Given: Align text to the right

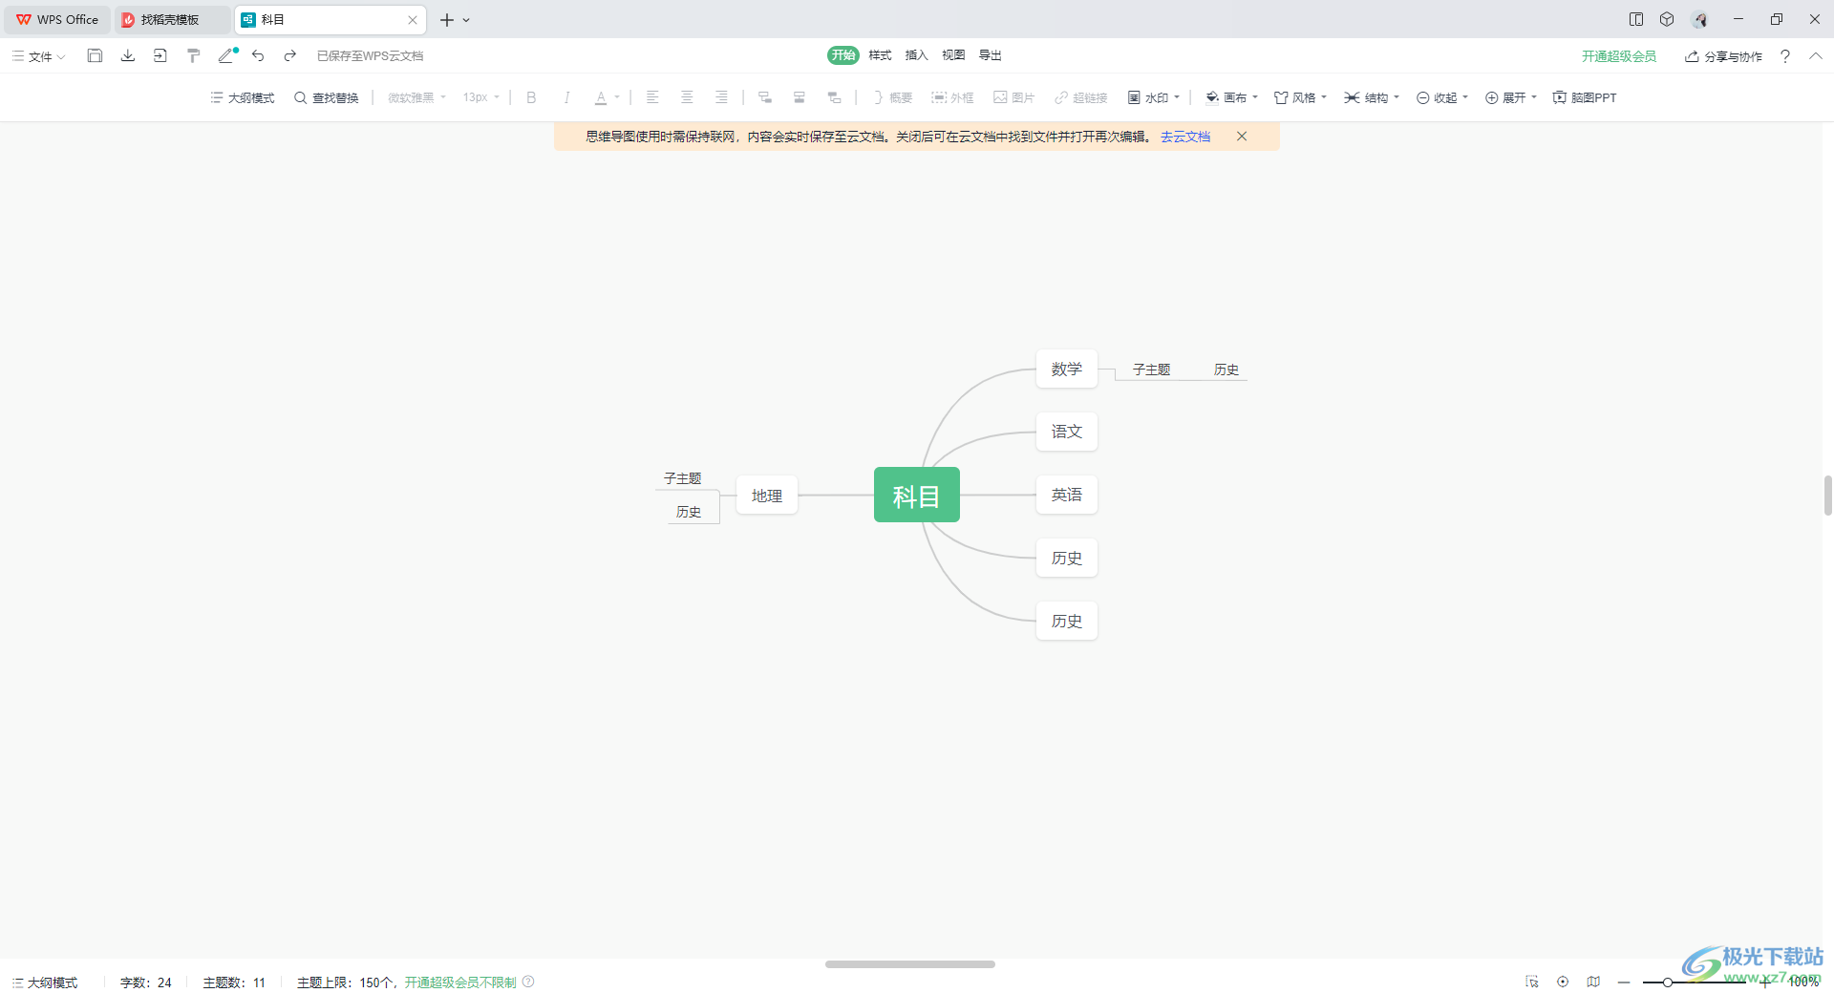Looking at the screenshot, I should tap(721, 97).
